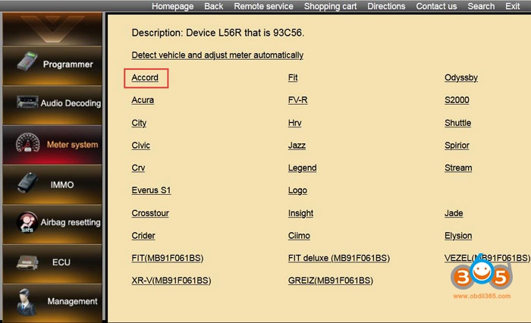Click the Audio Decoding radio icon
This screenshot has height=323, width=531.
(27, 102)
